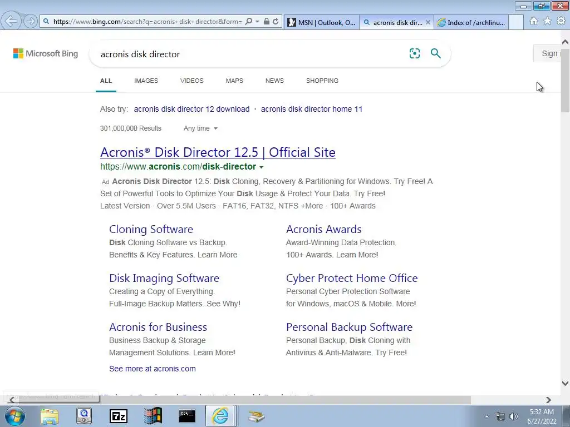This screenshot has width=570, height=427.
Task: Open the Cyber Protect Home Office link
Action: click(x=352, y=278)
